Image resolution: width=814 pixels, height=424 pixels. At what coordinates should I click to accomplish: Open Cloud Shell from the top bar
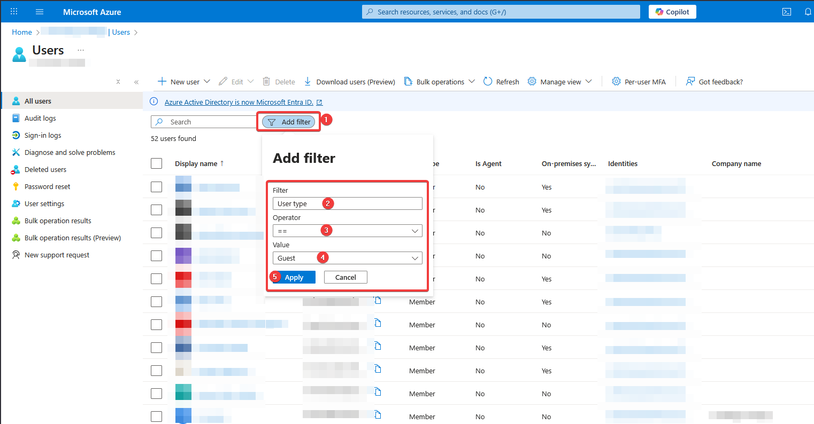[787, 12]
